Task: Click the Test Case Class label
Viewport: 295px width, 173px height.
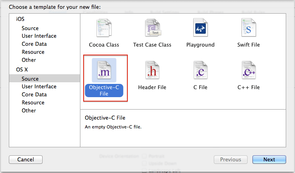Action: 152,45
